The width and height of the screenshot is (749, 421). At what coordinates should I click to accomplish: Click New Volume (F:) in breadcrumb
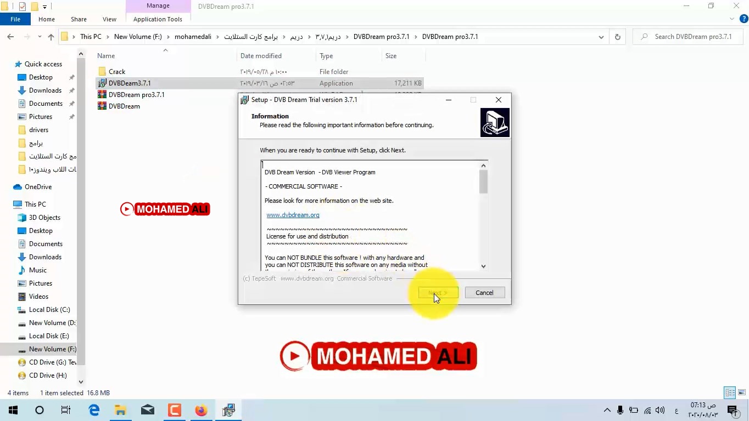click(x=138, y=37)
